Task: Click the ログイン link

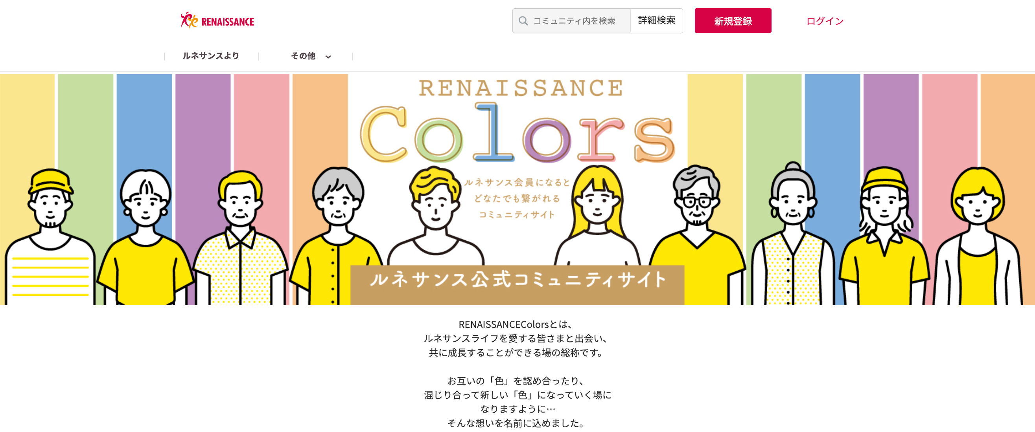Action: tap(825, 21)
